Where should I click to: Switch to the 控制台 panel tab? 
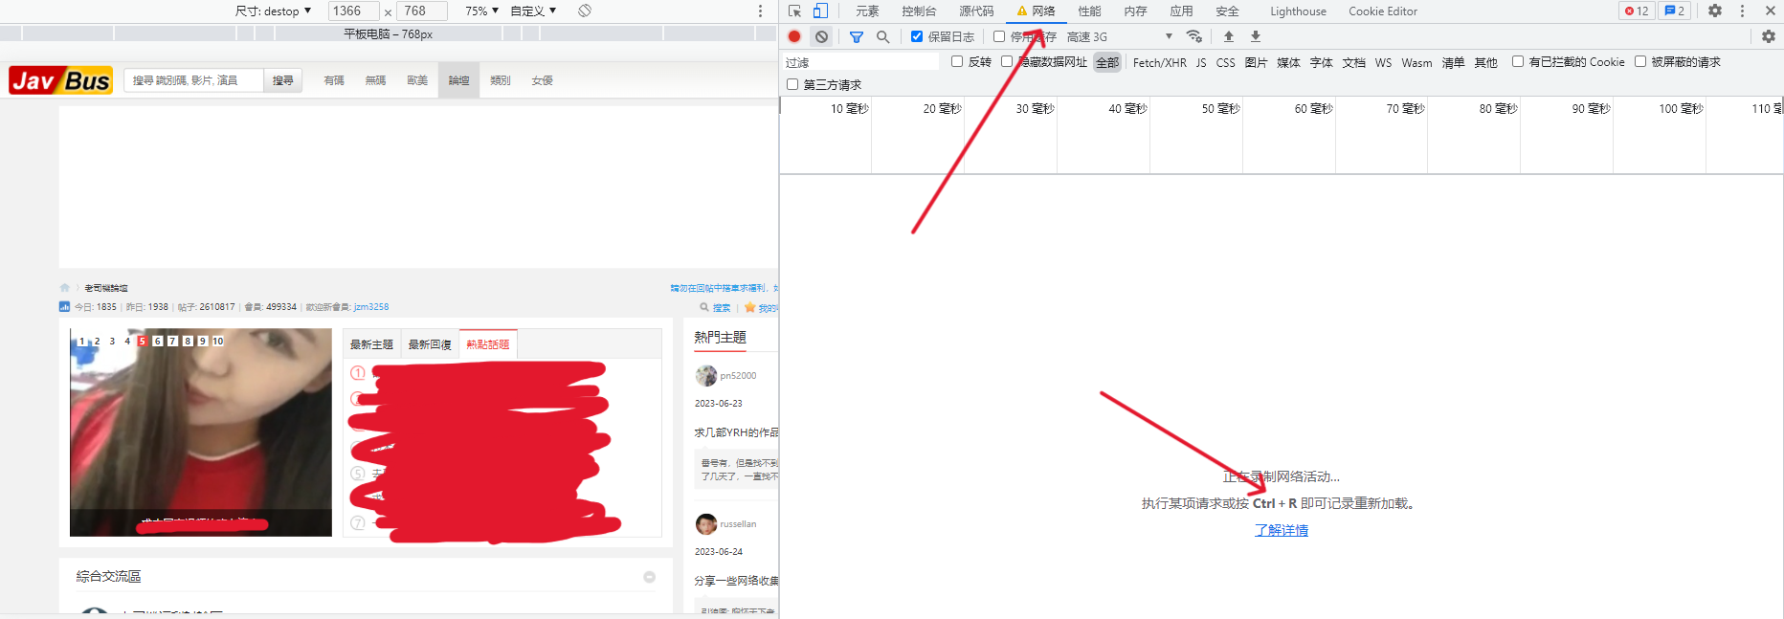point(919,11)
